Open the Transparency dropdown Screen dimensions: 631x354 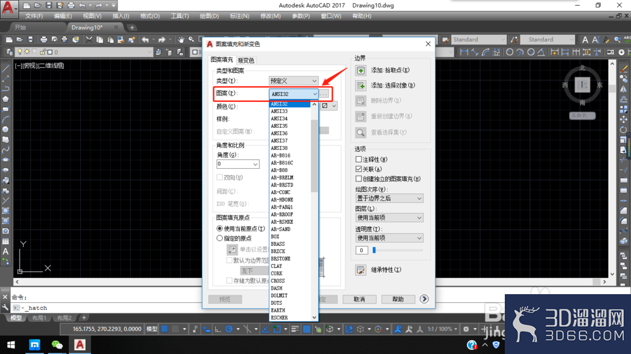(x=389, y=238)
